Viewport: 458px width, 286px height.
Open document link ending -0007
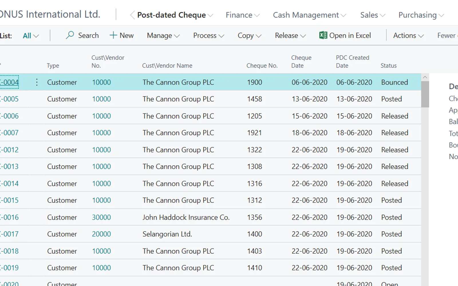[x=9, y=133]
